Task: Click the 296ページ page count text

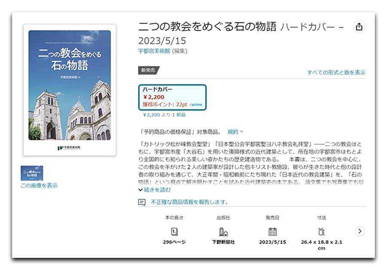Action: pyautogui.click(x=174, y=242)
